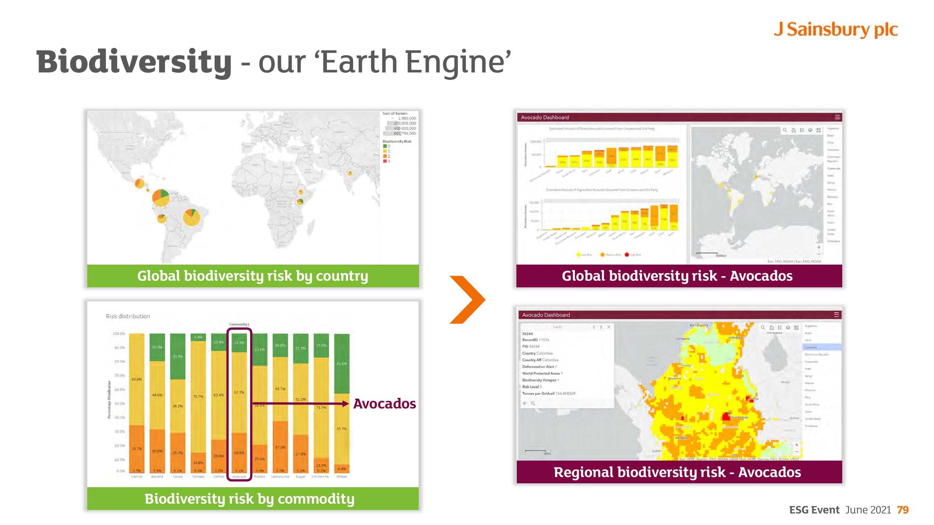
Task: Click orange Biodiversity Risk 2 legend swatch
Action: click(x=385, y=156)
